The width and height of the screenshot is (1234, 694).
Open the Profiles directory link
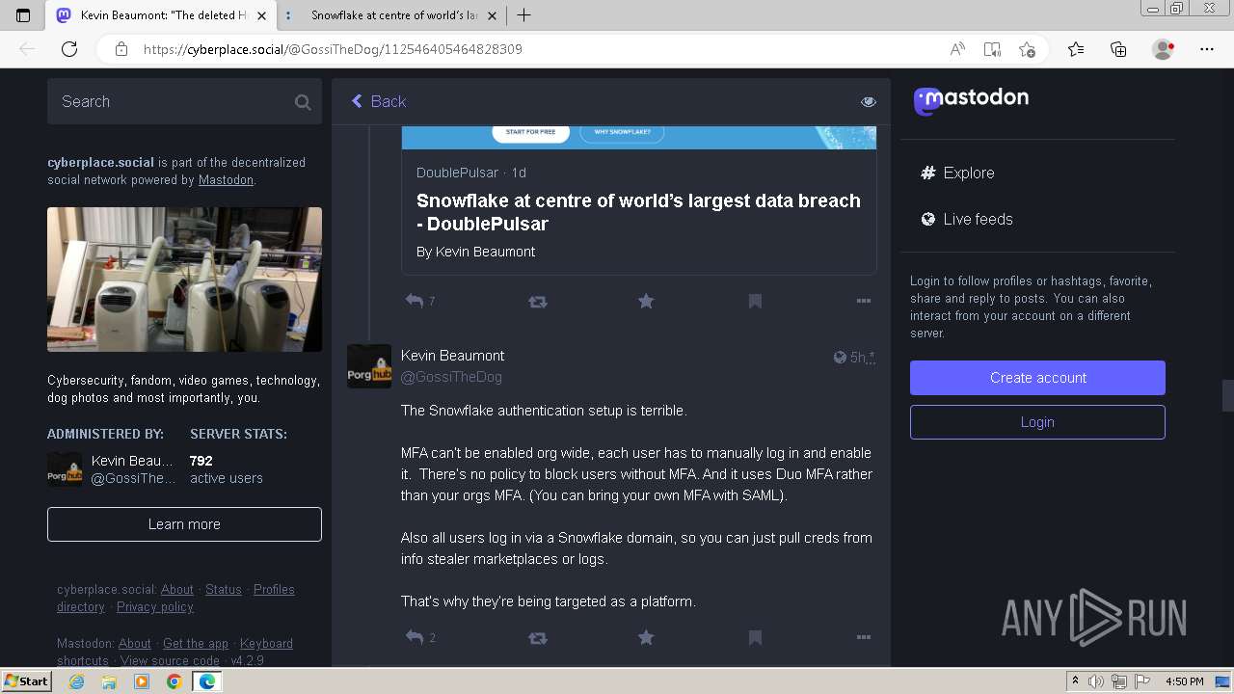point(175,599)
